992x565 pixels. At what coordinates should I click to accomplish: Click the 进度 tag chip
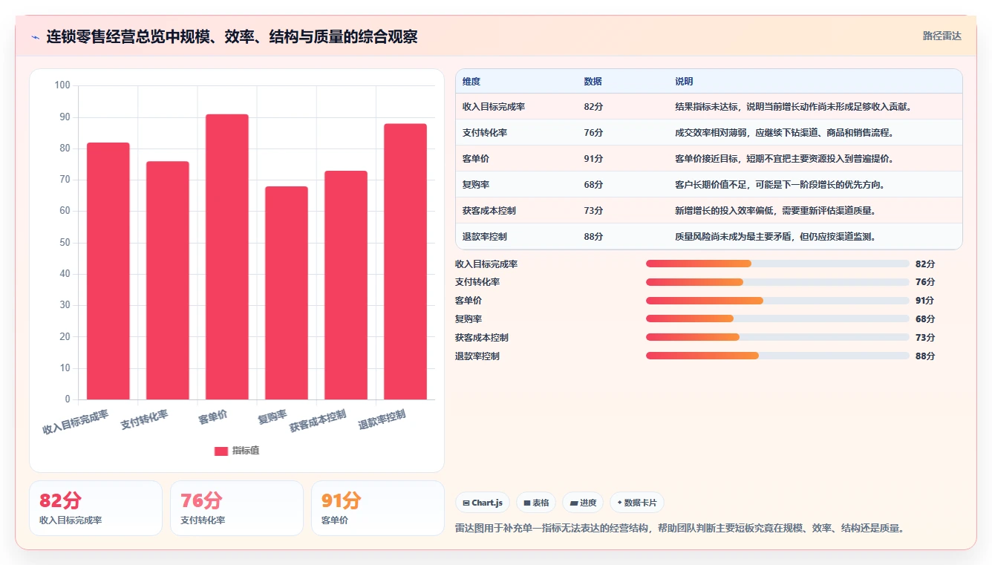[583, 503]
